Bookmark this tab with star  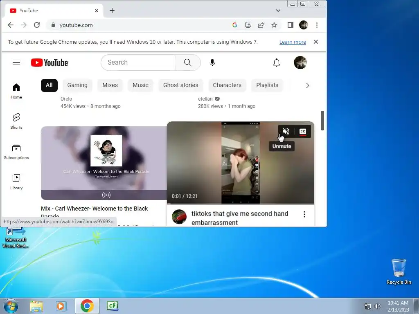(274, 25)
